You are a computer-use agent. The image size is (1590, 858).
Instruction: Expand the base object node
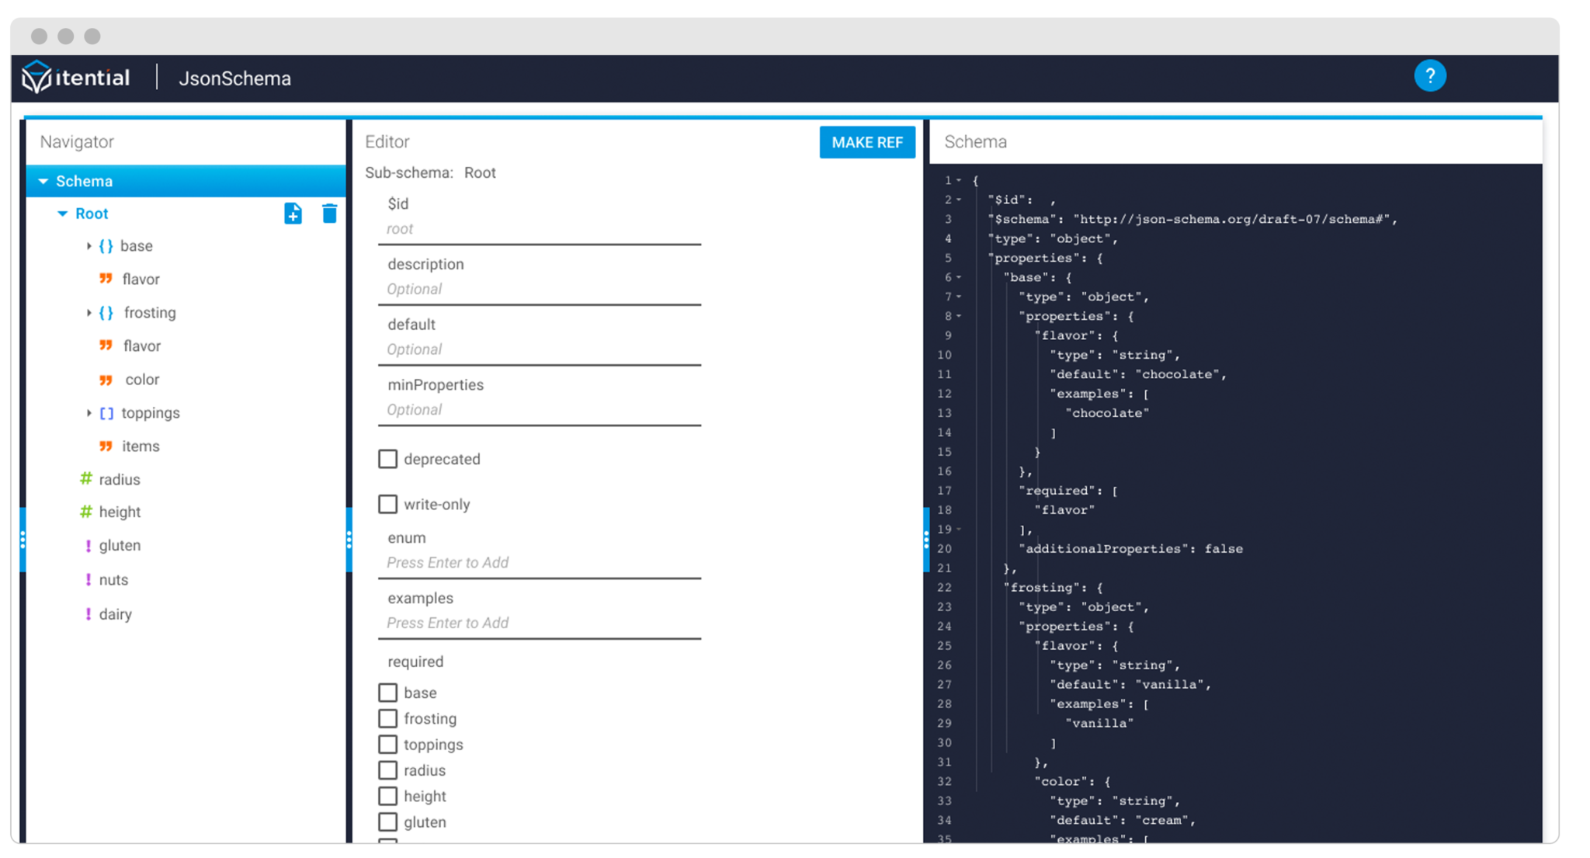click(87, 245)
